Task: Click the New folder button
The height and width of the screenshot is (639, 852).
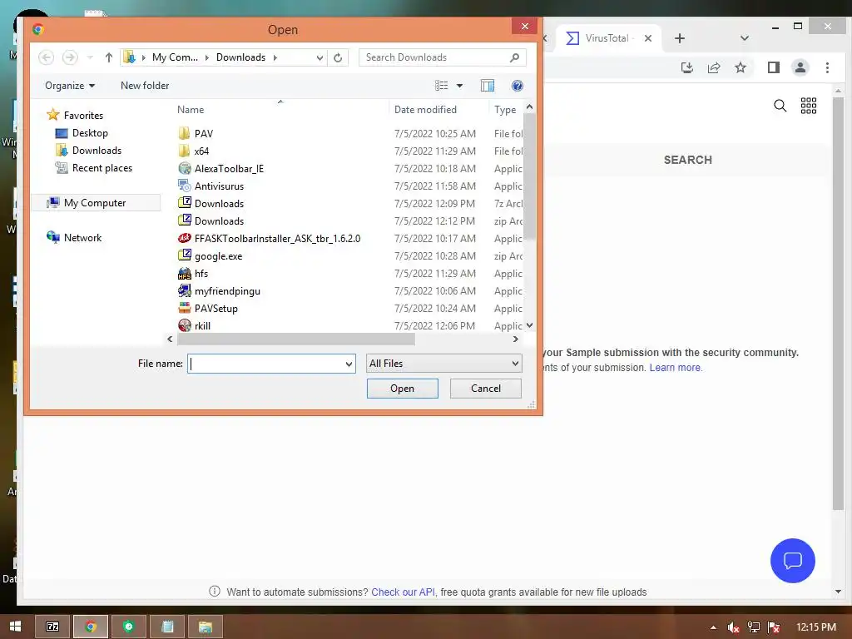Action: coord(145,86)
